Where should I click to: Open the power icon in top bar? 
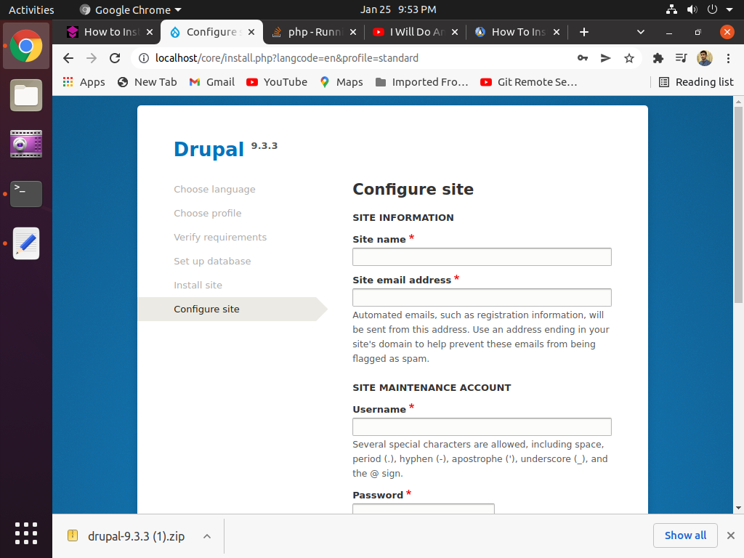pos(712,9)
